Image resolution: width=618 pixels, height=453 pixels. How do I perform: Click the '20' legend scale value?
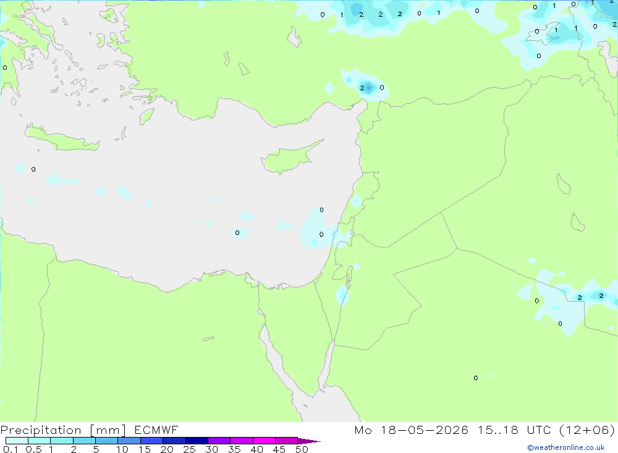[x=167, y=449]
